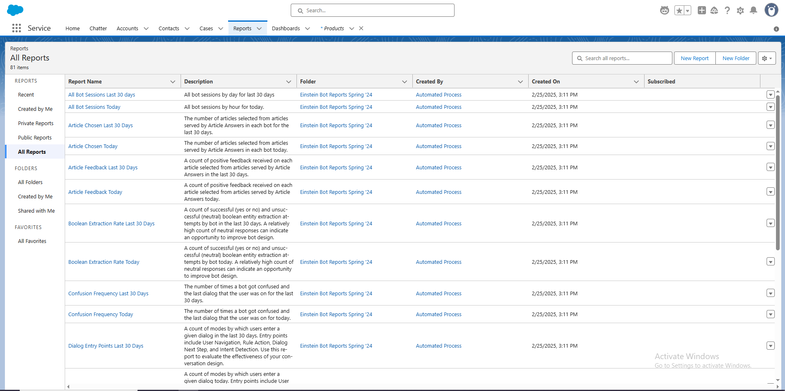Open the Help question mark icon
Image resolution: width=785 pixels, height=391 pixels.
point(727,10)
